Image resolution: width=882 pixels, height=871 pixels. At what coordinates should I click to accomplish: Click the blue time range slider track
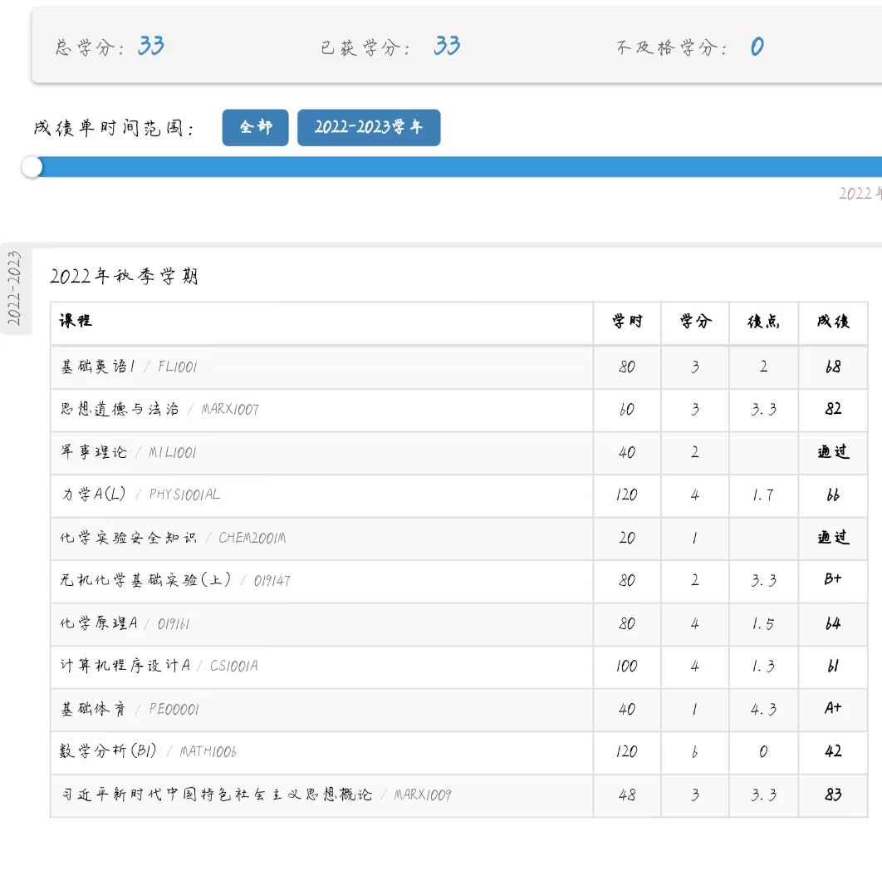[458, 167]
